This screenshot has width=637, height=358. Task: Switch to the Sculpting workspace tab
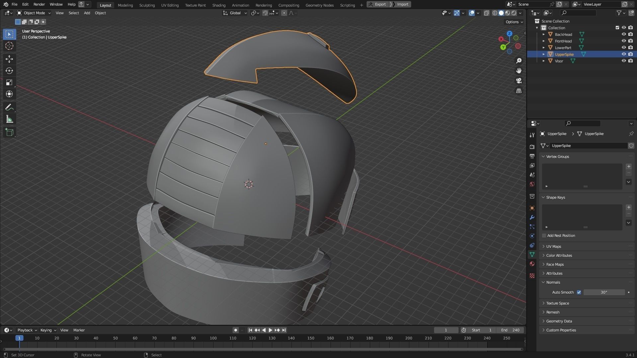147,5
